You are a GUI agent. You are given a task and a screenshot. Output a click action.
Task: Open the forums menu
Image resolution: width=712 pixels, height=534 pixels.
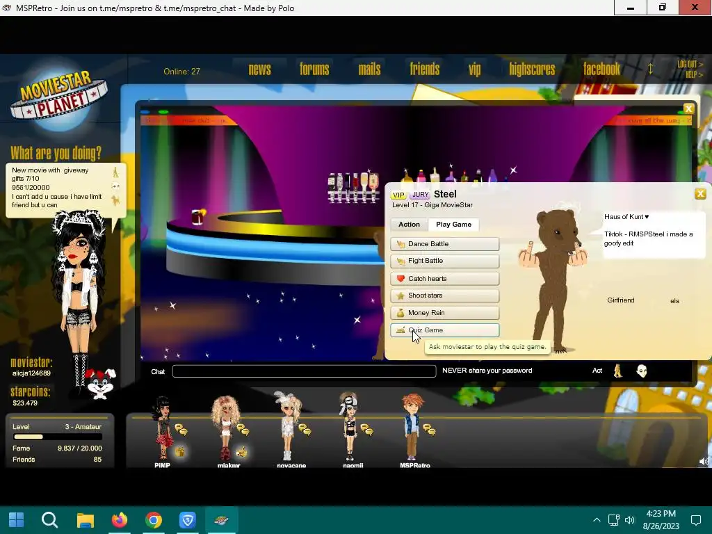click(314, 70)
